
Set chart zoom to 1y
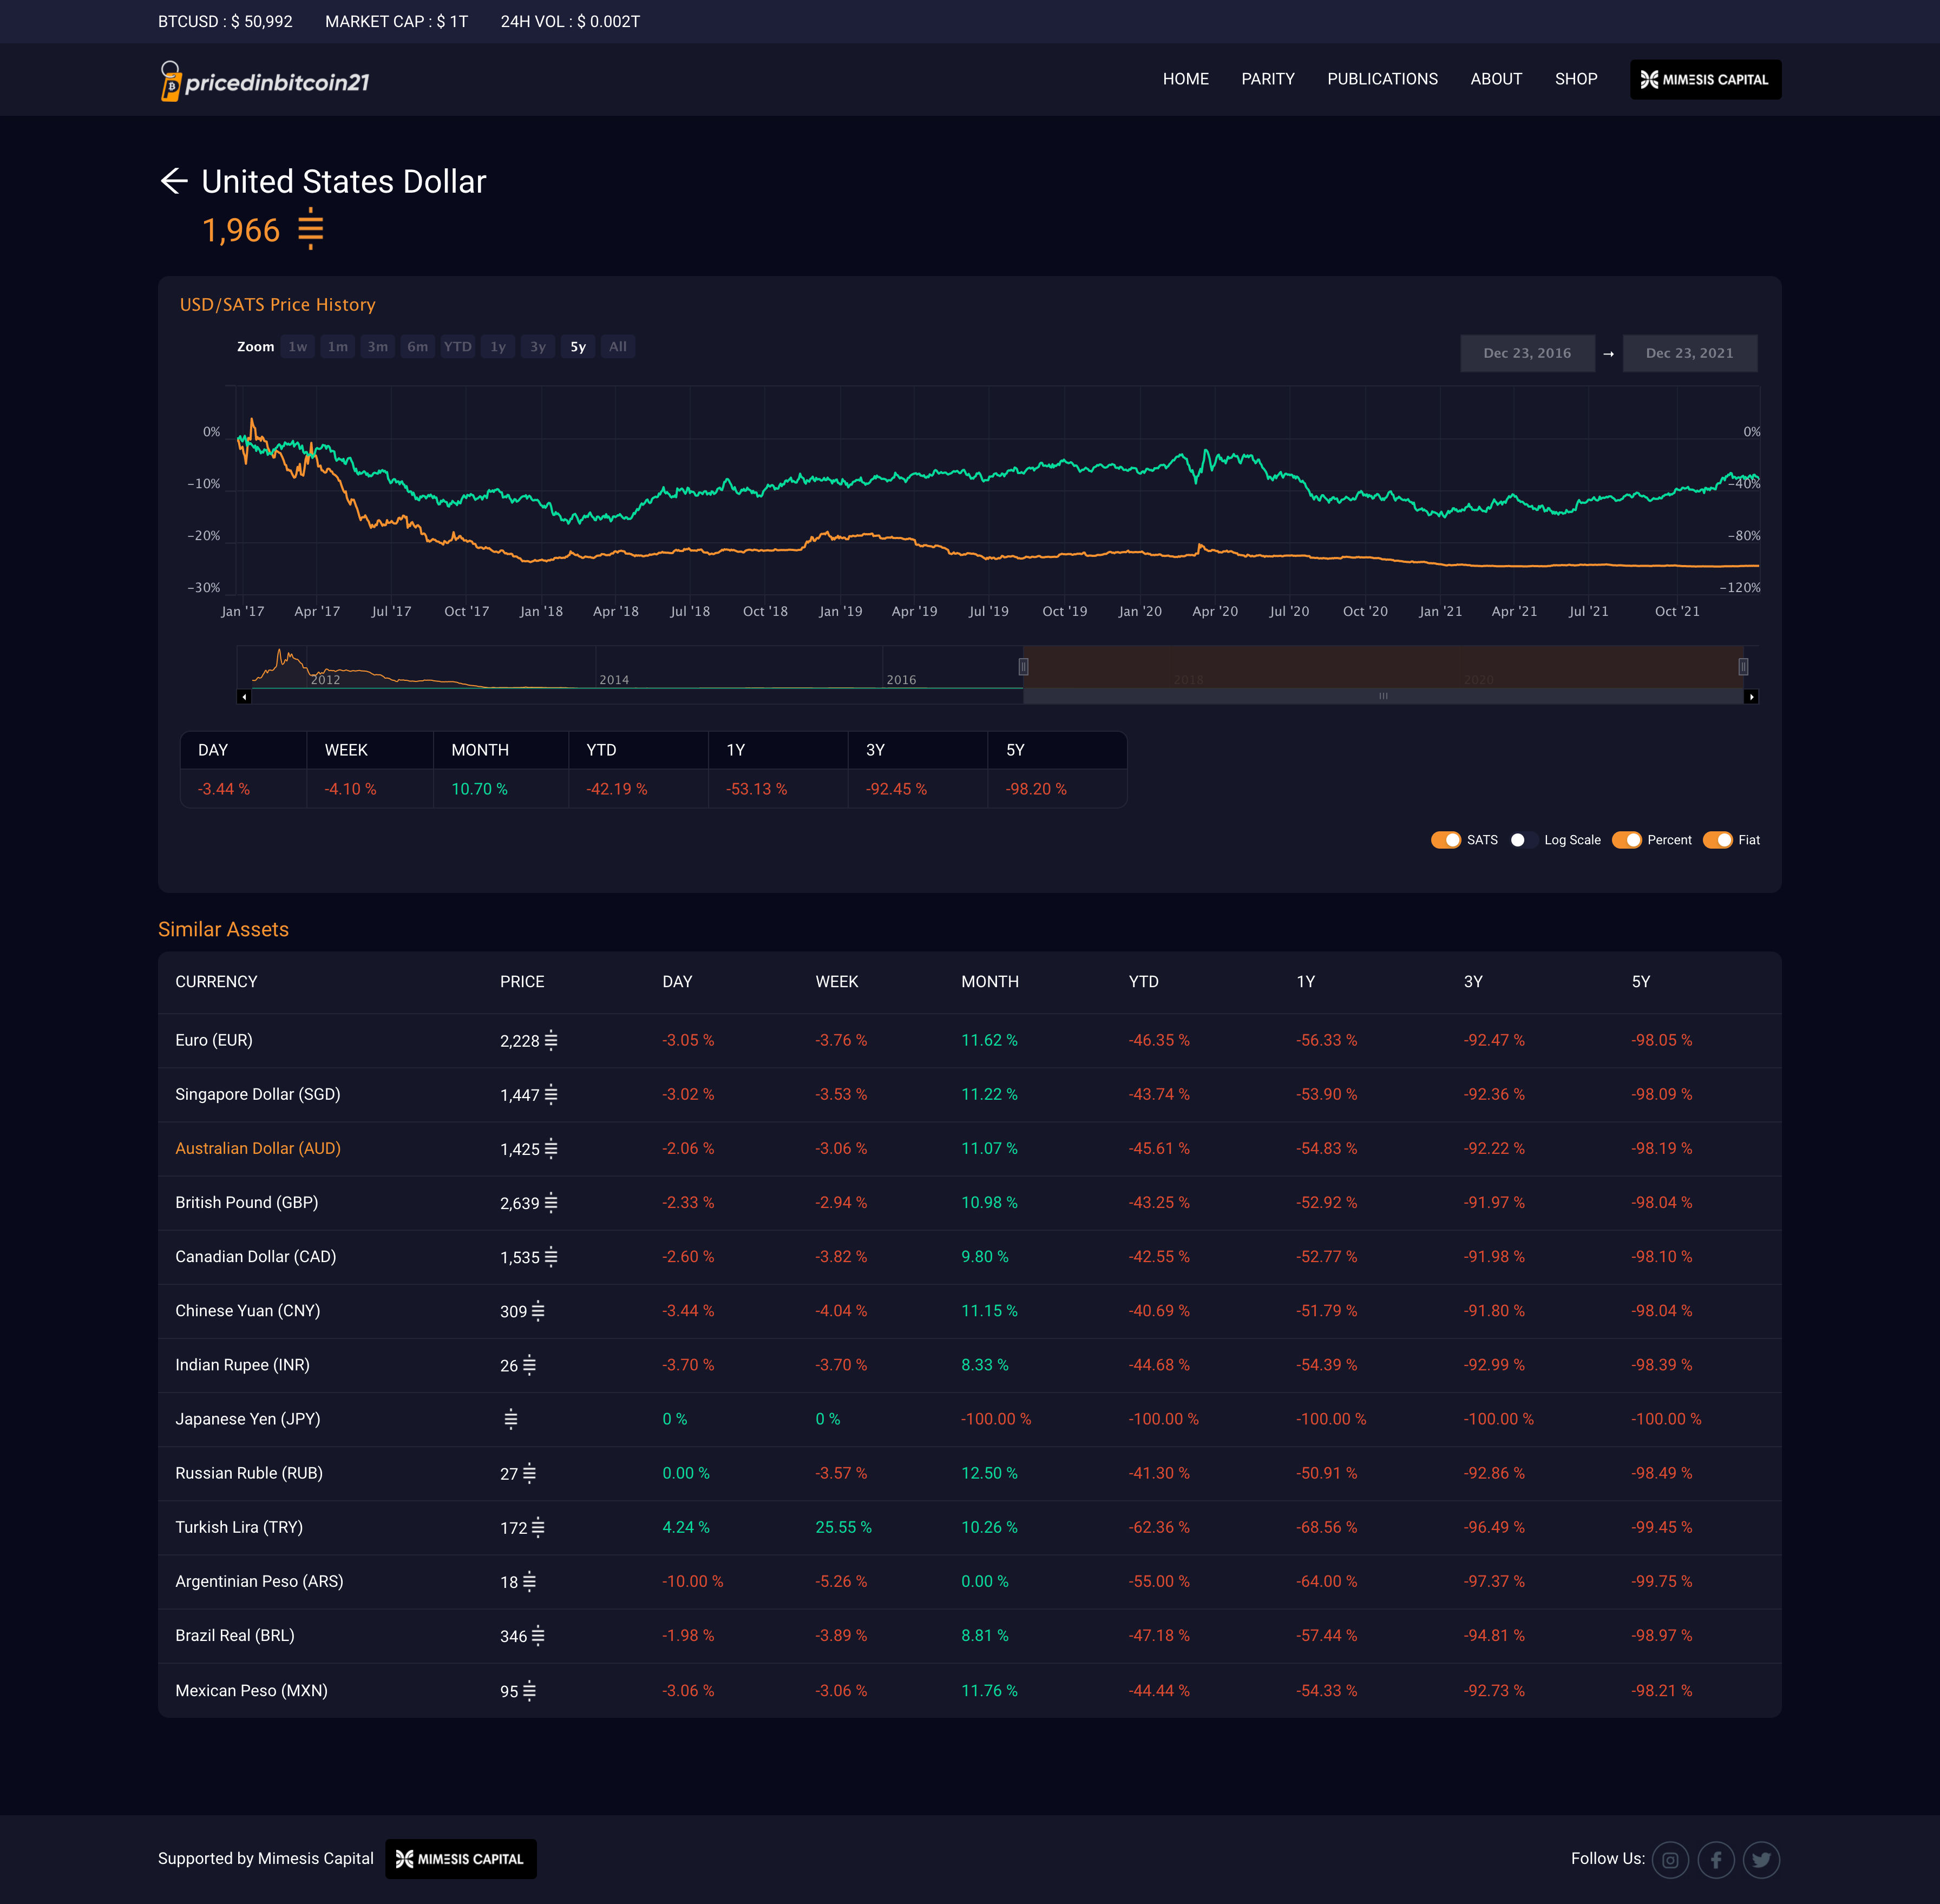498,347
